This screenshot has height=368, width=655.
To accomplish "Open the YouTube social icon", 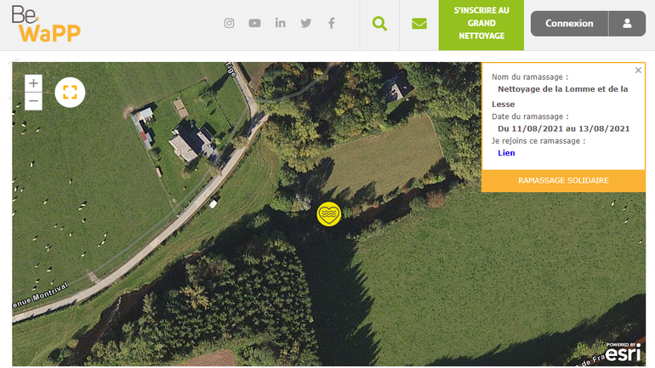I will [x=254, y=23].
